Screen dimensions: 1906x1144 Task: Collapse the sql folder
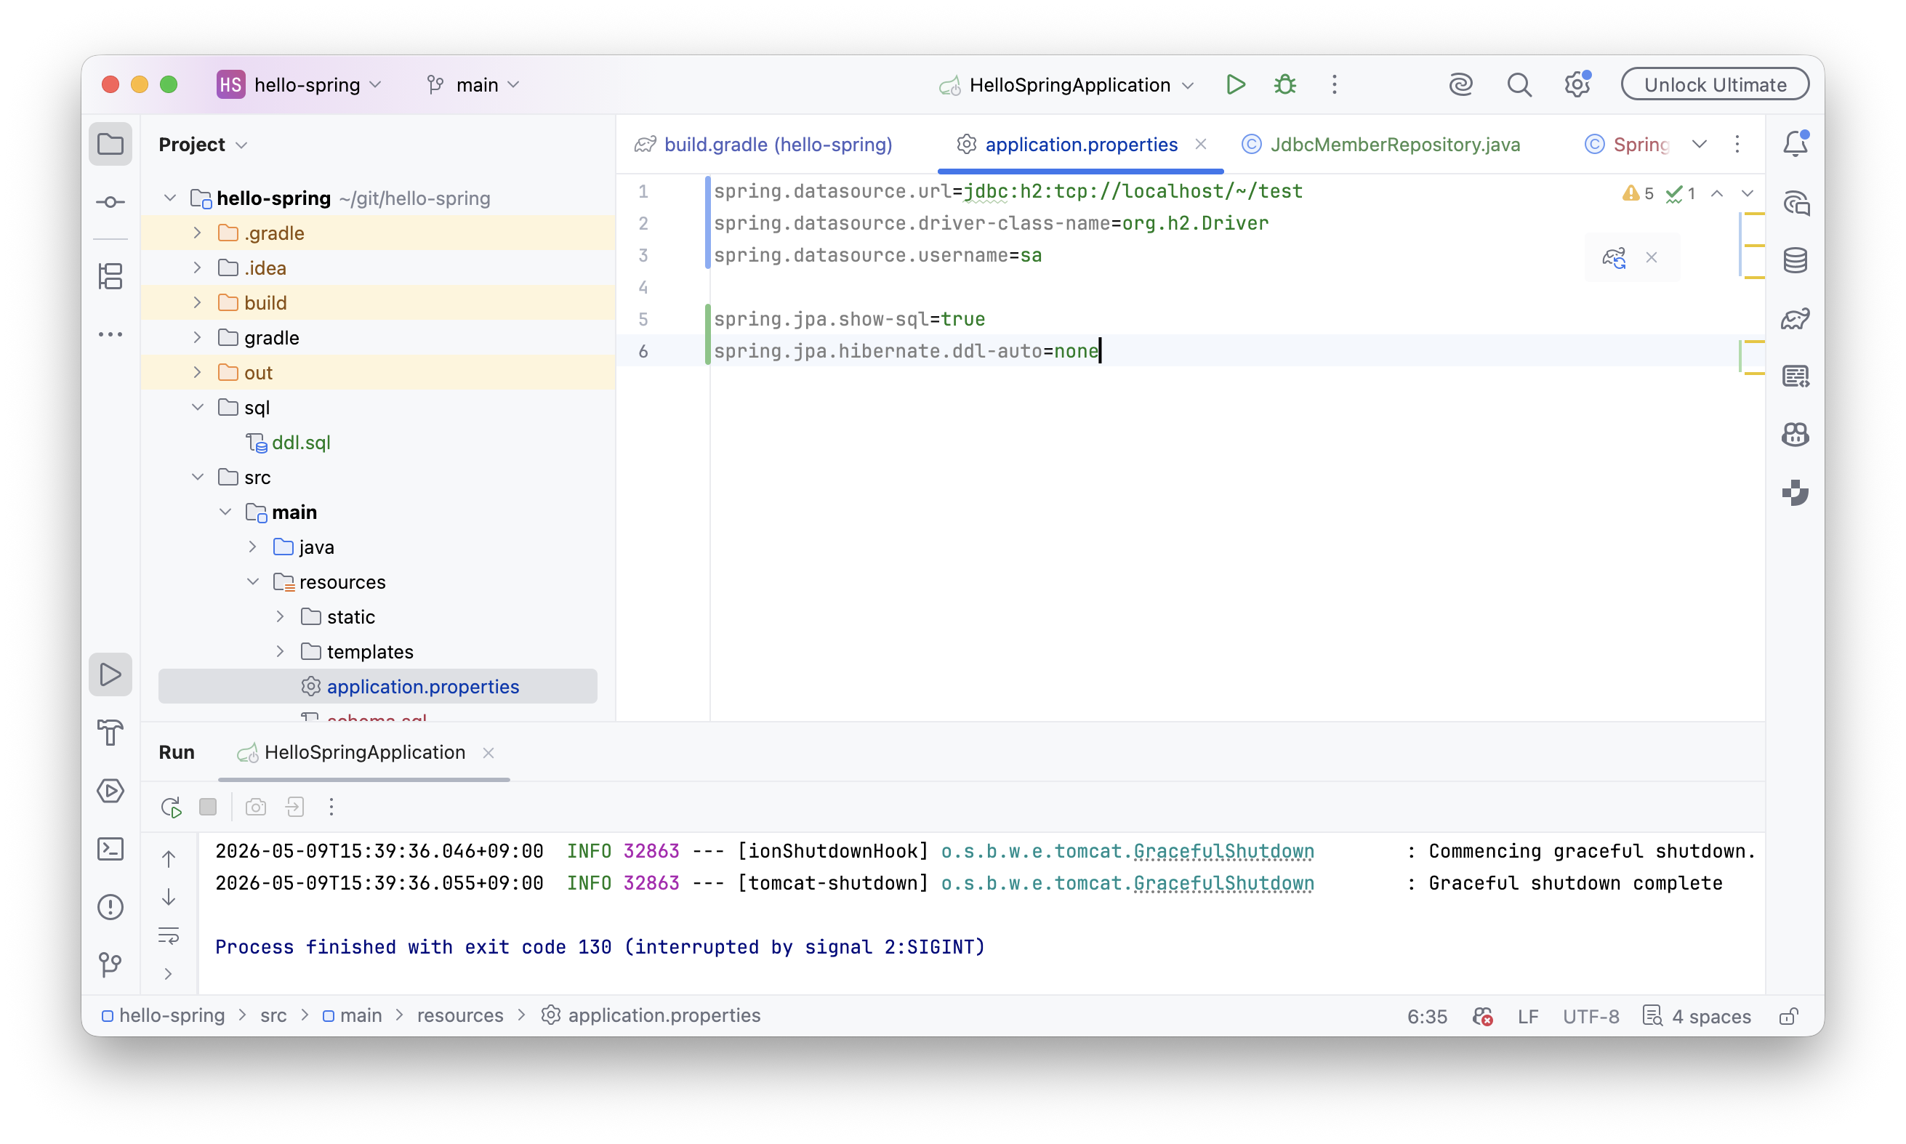click(196, 407)
